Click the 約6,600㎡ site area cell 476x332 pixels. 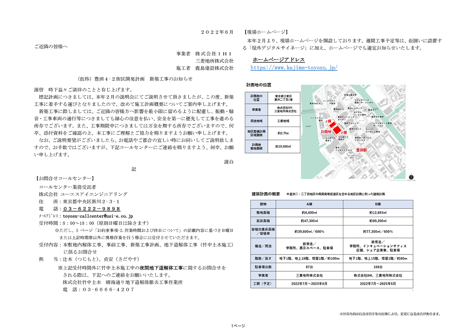(309, 213)
